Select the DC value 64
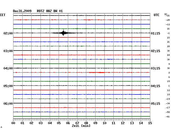 (168, 55)
